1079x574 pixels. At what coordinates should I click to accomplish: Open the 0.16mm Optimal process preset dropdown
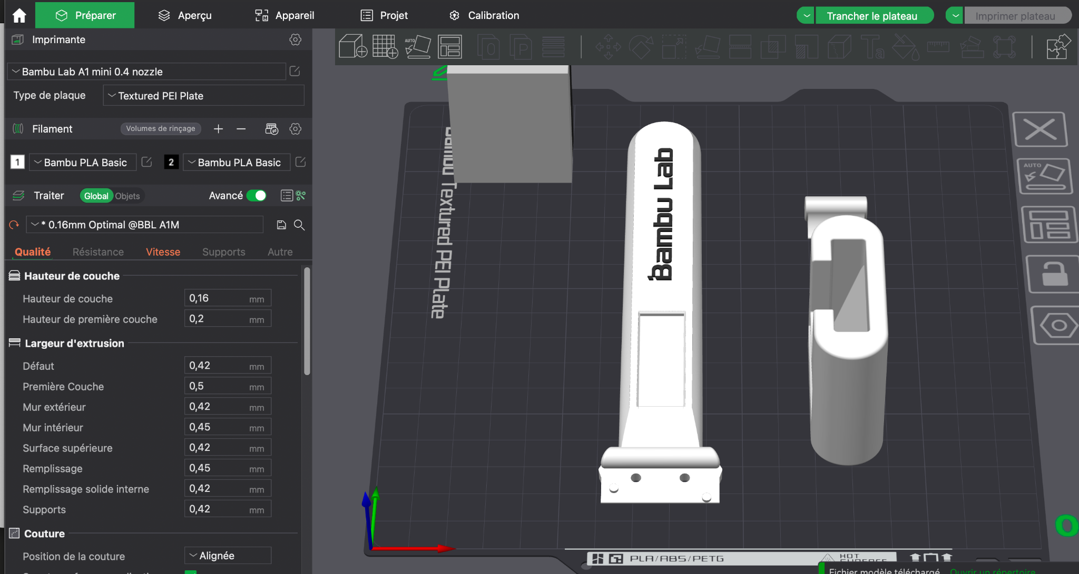145,225
